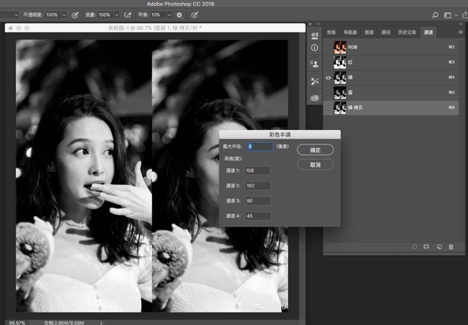Show the RGB channel visibility box
This screenshot has width=468, height=325.
[328, 47]
